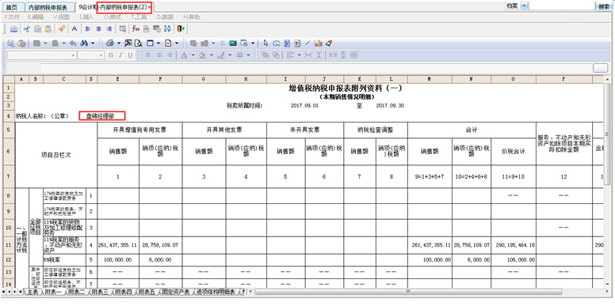Click the paste clipboard icon
The width and height of the screenshot is (615, 306).
pos(48,28)
